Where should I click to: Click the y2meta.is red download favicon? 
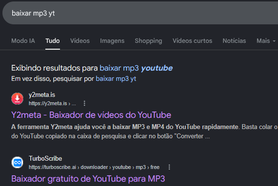point(17,98)
